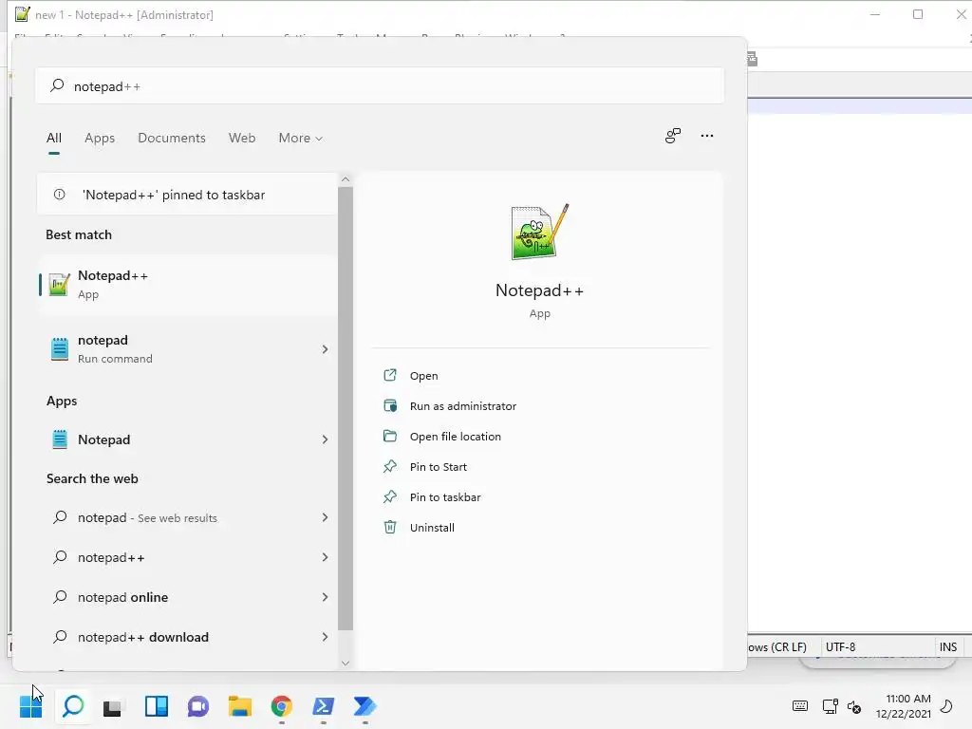The height and width of the screenshot is (729, 972).
Task: Click the network tray icon
Action: [x=830, y=706]
